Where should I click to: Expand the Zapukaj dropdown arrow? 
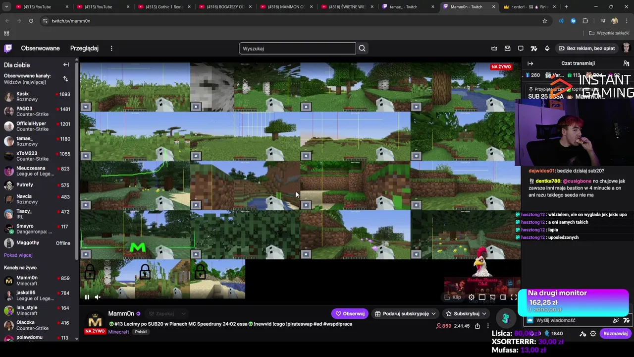(183, 313)
